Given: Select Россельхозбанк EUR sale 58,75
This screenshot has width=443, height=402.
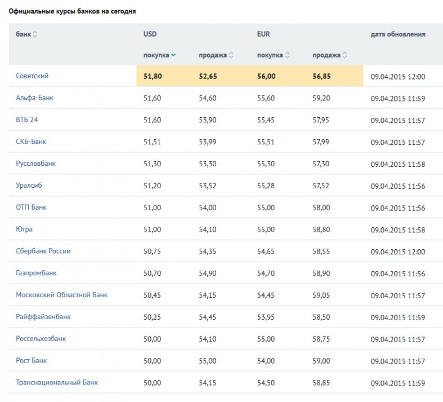Looking at the screenshot, I should (321, 339).
